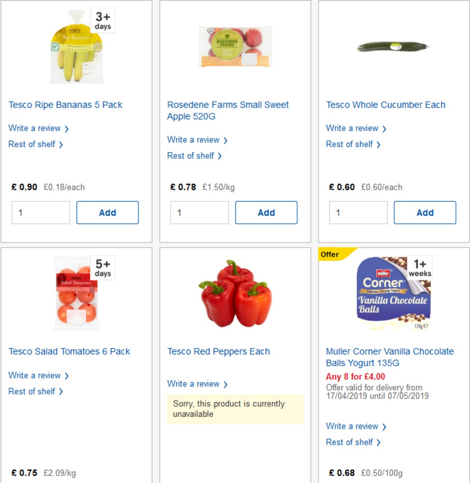Click the quantity field for the bananas

point(40,213)
